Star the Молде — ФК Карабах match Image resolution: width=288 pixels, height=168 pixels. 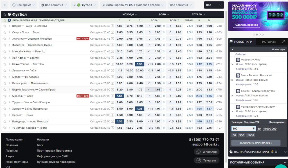pos(5,77)
